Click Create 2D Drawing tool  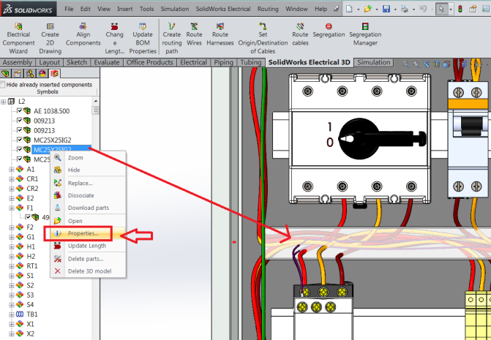(x=50, y=38)
